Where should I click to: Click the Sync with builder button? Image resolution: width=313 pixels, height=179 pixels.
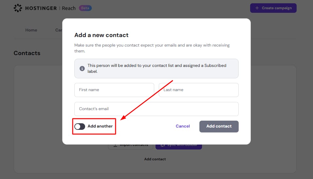point(179,147)
